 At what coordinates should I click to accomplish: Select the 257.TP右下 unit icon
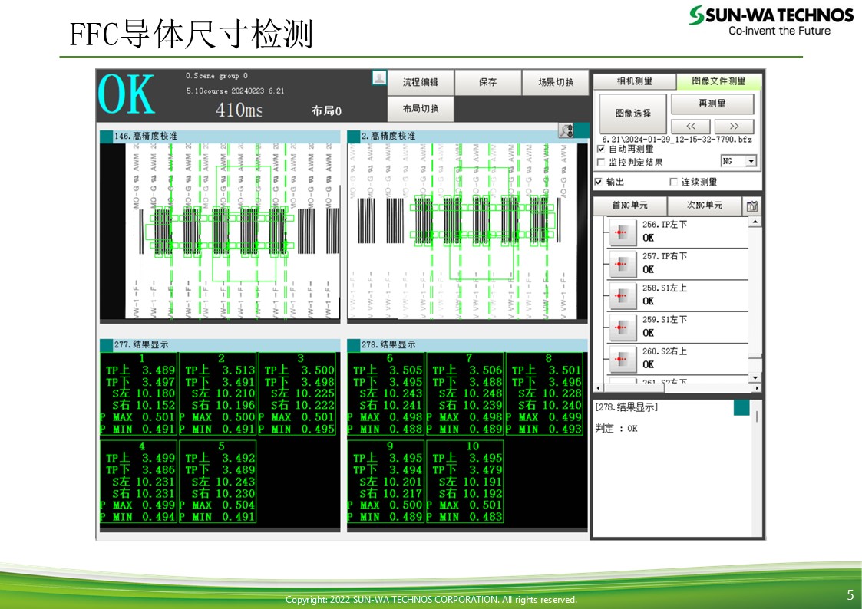click(623, 263)
